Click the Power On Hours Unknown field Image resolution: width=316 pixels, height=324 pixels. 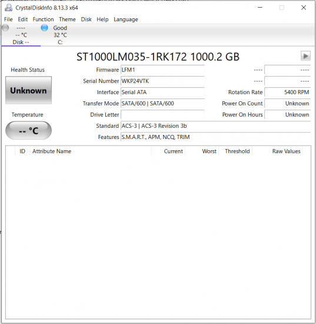click(288, 114)
